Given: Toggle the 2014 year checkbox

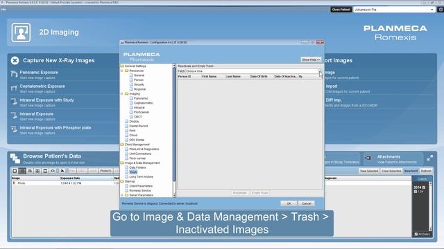Looking at the screenshot, I should pos(424,187).
